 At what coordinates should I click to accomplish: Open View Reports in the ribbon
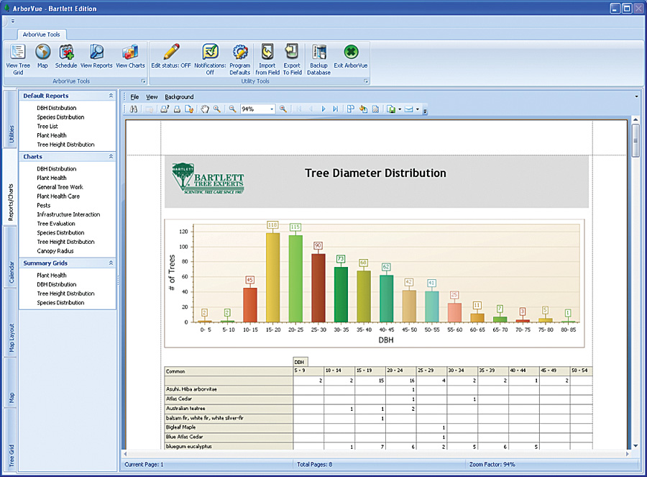pos(96,56)
